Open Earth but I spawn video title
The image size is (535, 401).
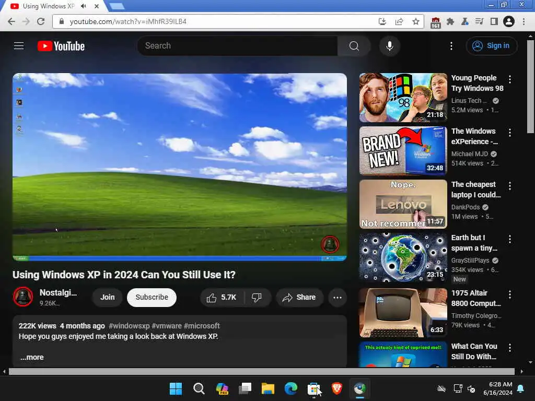[x=474, y=243]
